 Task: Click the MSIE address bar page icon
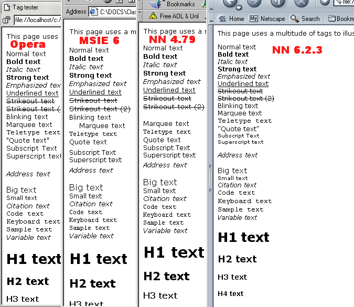(93, 12)
